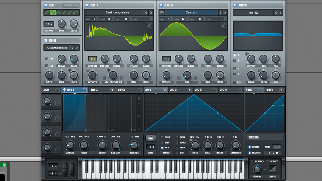This screenshot has height=181, width=322.
Task: Click the LFO RATE knob
Action: point(195,145)
